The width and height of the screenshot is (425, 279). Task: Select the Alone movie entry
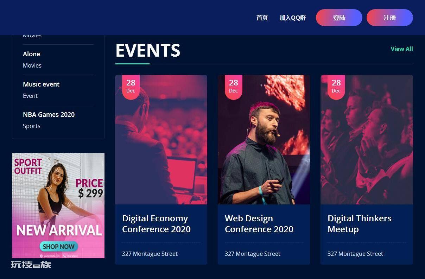31,54
